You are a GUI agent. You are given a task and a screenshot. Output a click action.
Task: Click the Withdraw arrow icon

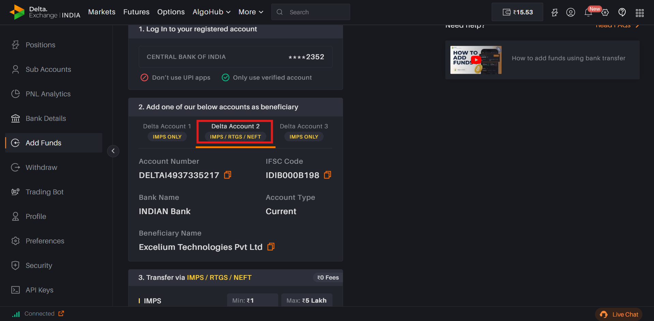(x=15, y=167)
